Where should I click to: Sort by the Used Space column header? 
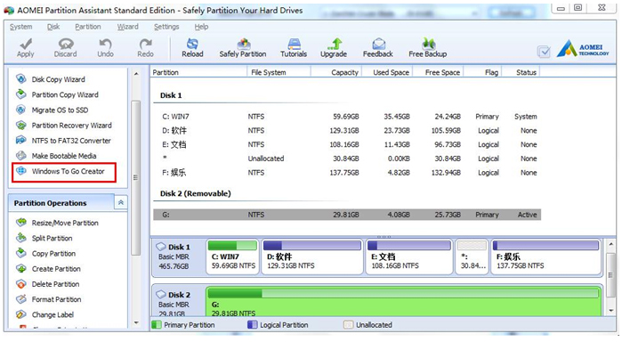388,72
